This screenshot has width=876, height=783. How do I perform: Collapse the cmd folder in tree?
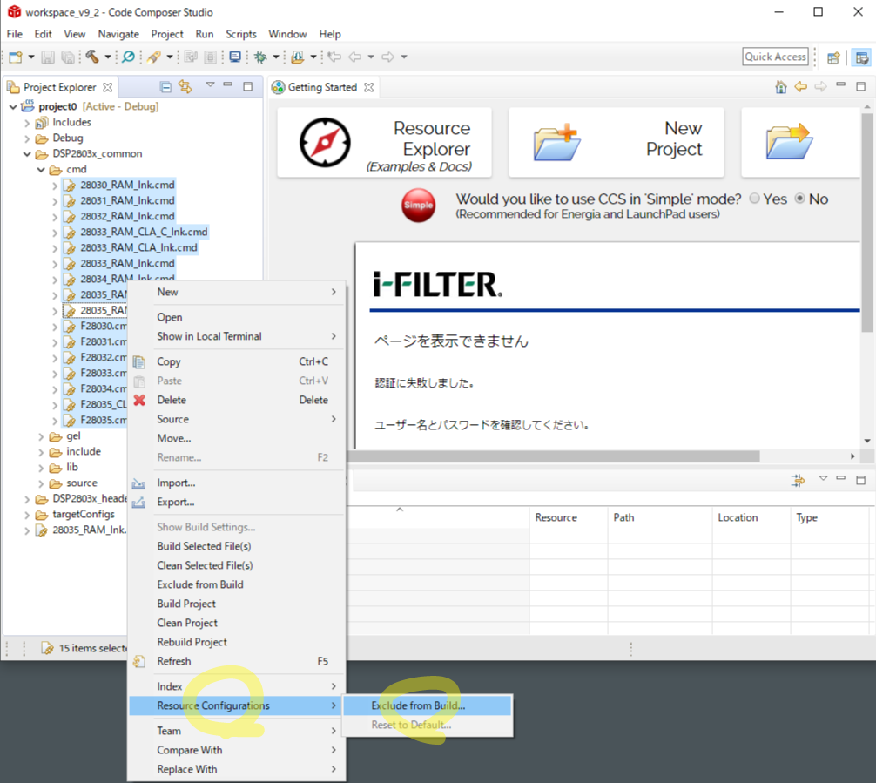[42, 170]
